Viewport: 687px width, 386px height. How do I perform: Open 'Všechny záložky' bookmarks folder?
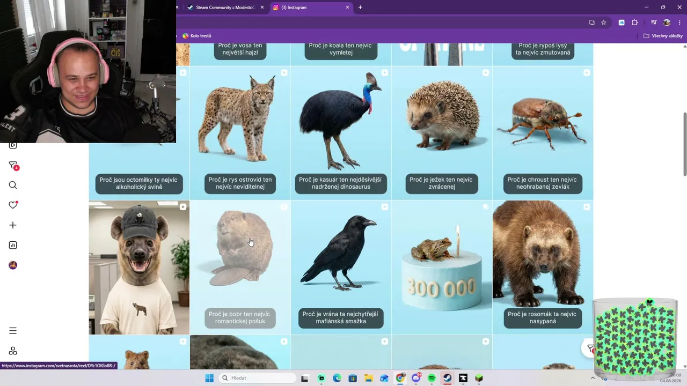point(663,36)
